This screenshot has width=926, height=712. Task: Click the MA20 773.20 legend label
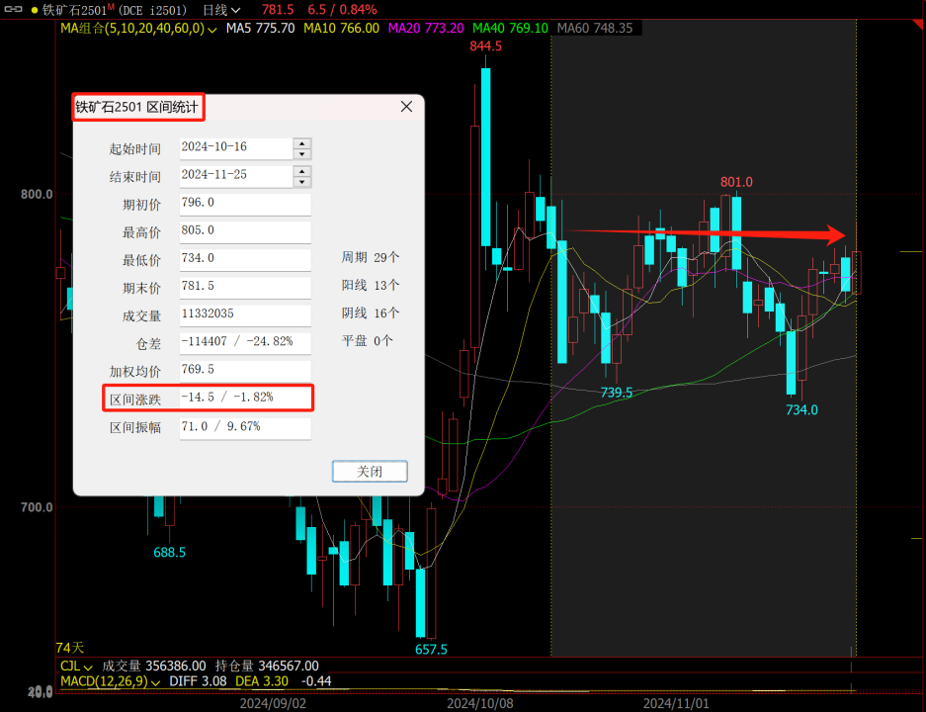coord(426,29)
